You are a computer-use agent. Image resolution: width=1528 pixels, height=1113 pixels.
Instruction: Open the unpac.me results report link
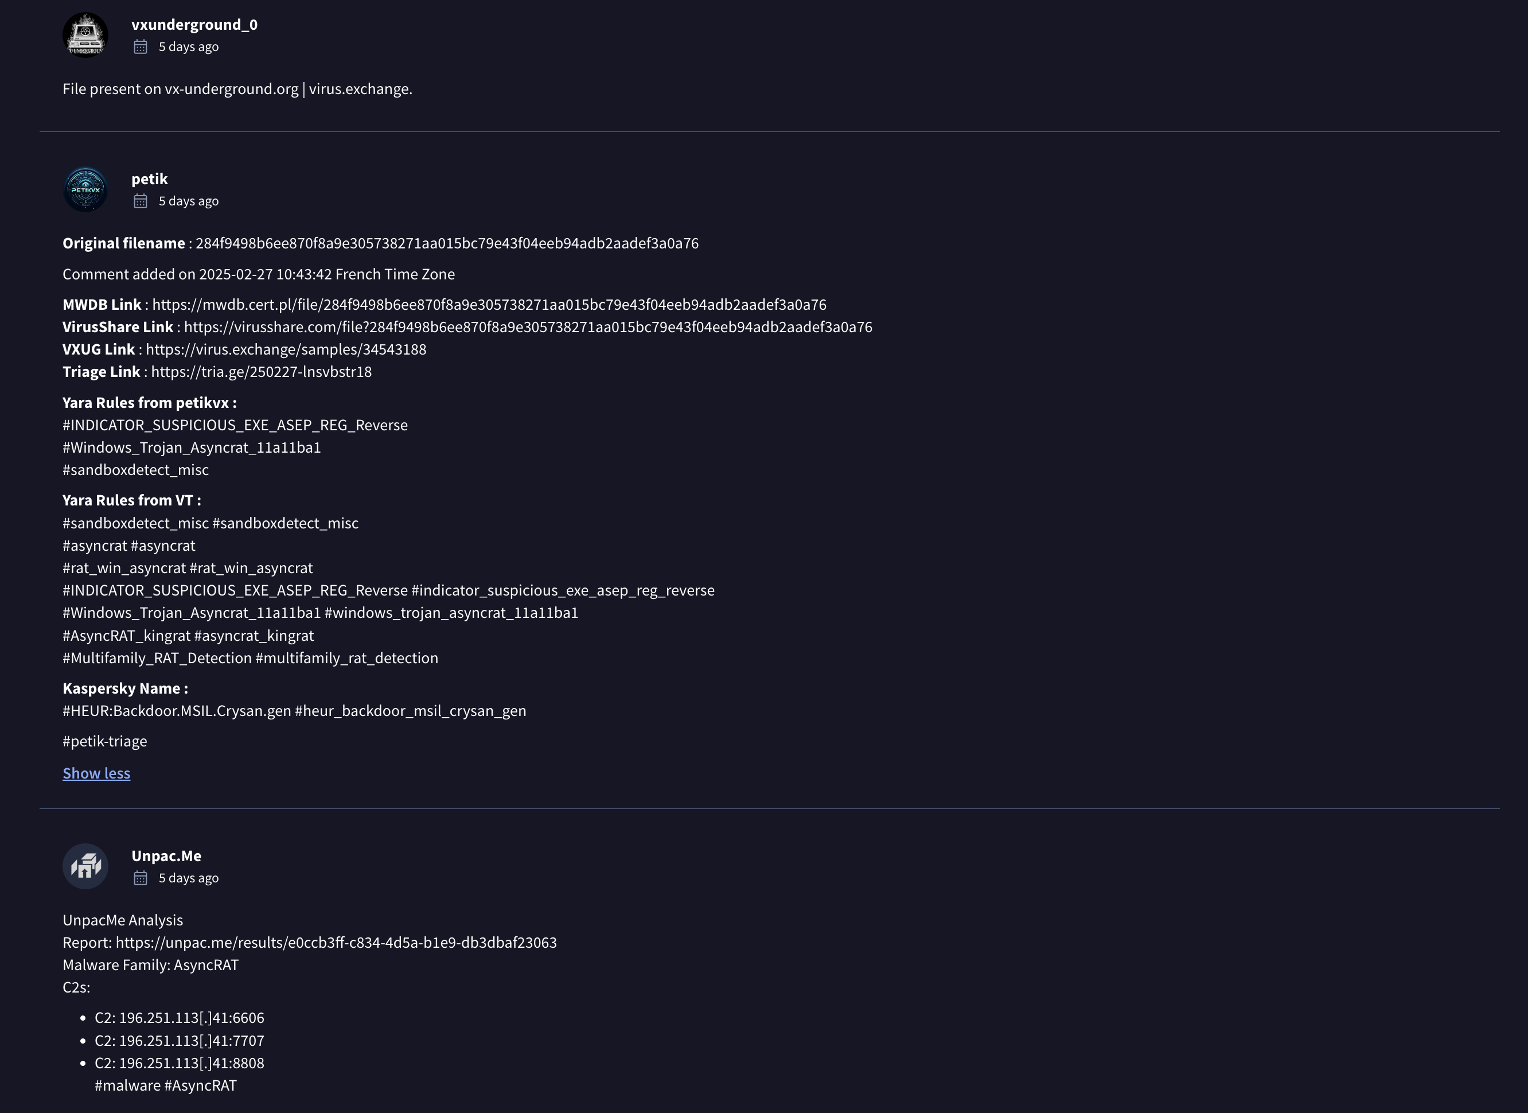coord(336,942)
